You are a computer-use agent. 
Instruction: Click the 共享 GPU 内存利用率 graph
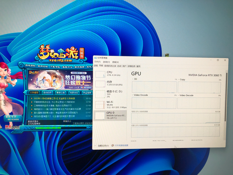coord(175,132)
